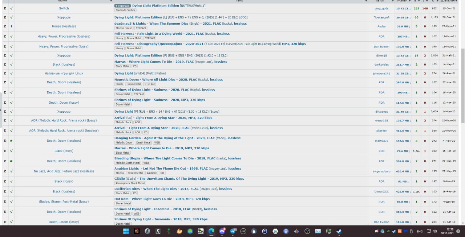Viewport: 465px width, 237px height.
Task: Open the volume control in the tray
Action: (x=434, y=231)
